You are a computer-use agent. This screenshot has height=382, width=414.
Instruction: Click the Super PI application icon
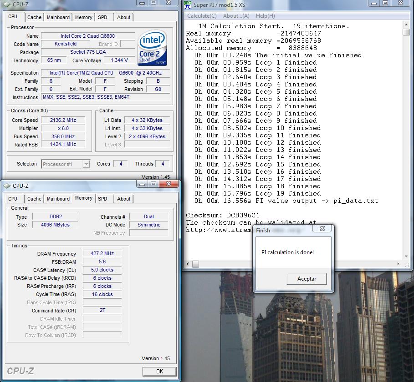coord(188,5)
